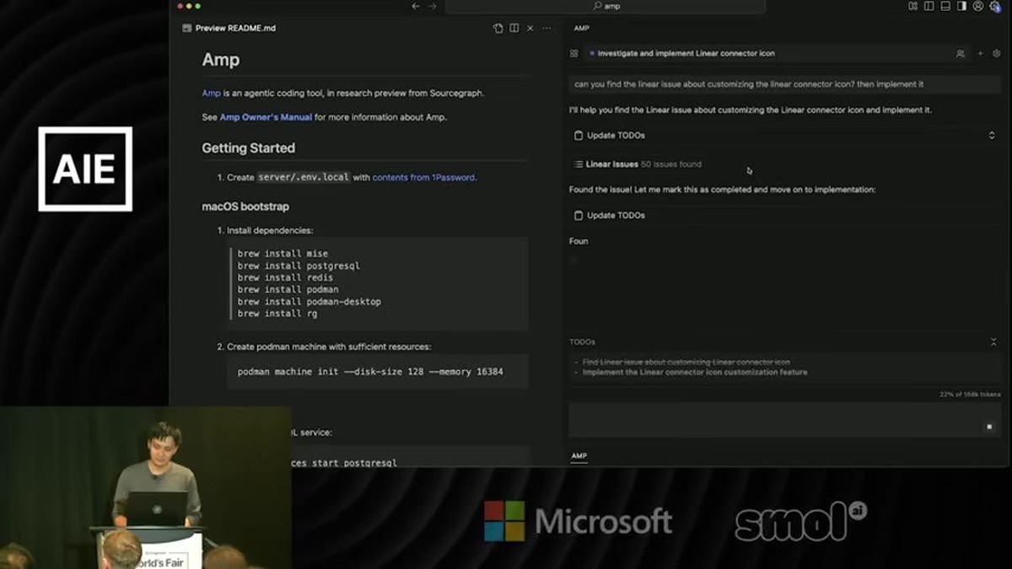Click the 'brew install mise' line
1012x569 pixels.
283,254
